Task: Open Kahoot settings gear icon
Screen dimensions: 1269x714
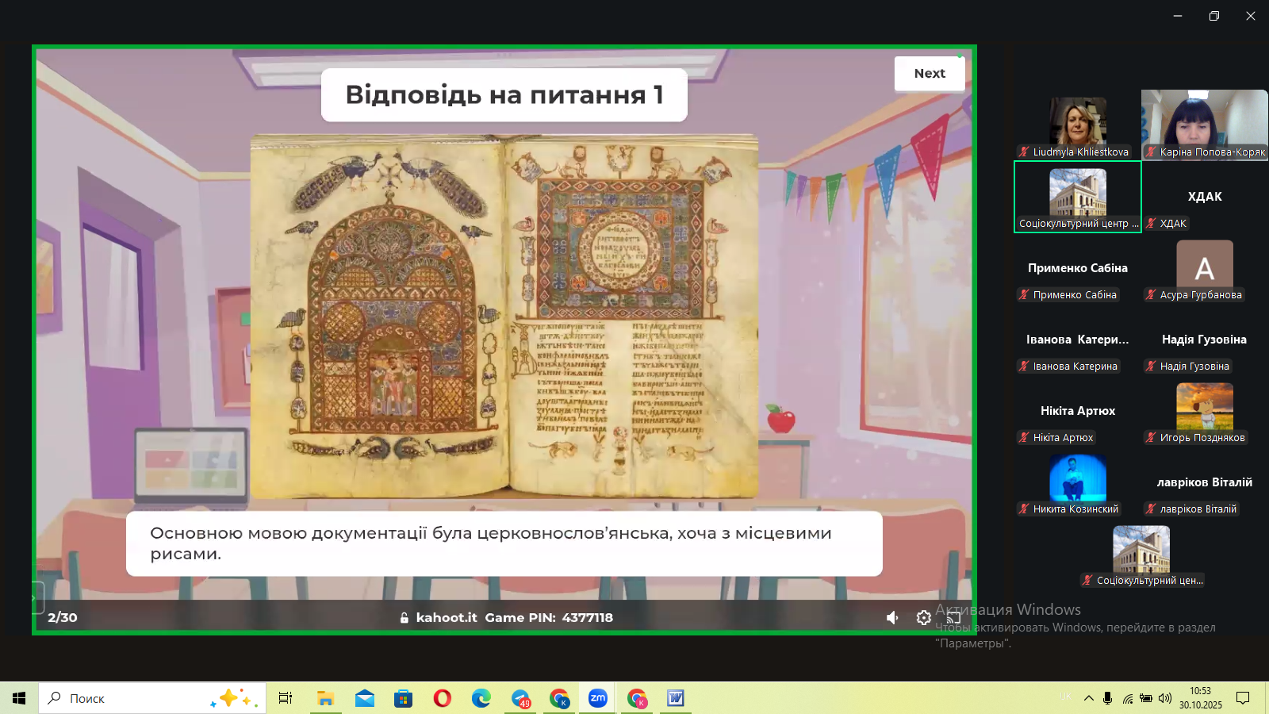Action: point(923,617)
